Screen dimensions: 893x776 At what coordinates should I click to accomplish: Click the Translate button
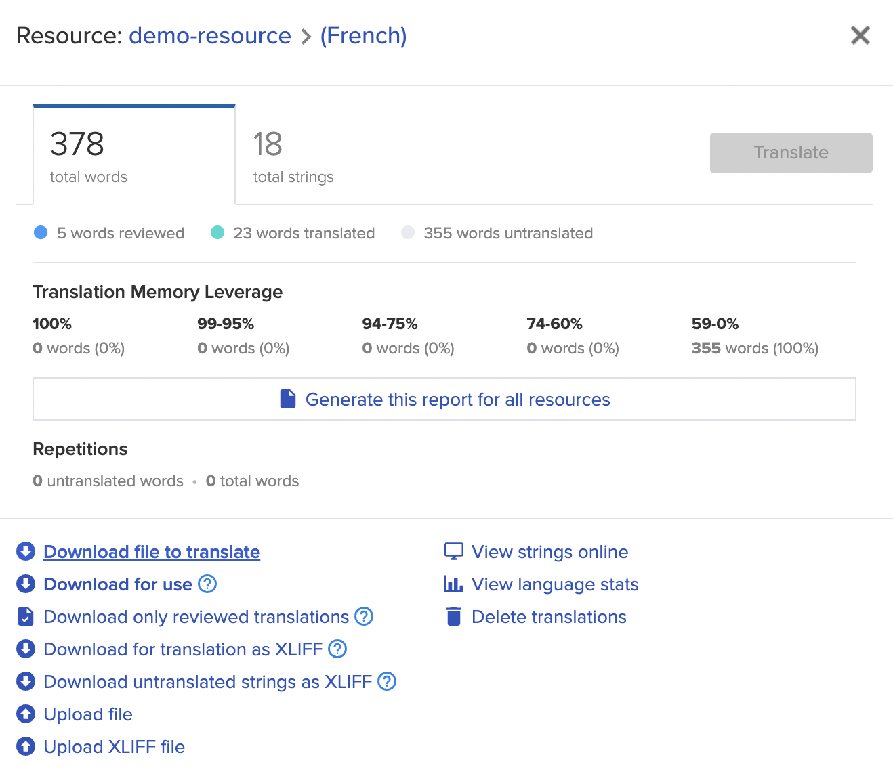point(790,152)
